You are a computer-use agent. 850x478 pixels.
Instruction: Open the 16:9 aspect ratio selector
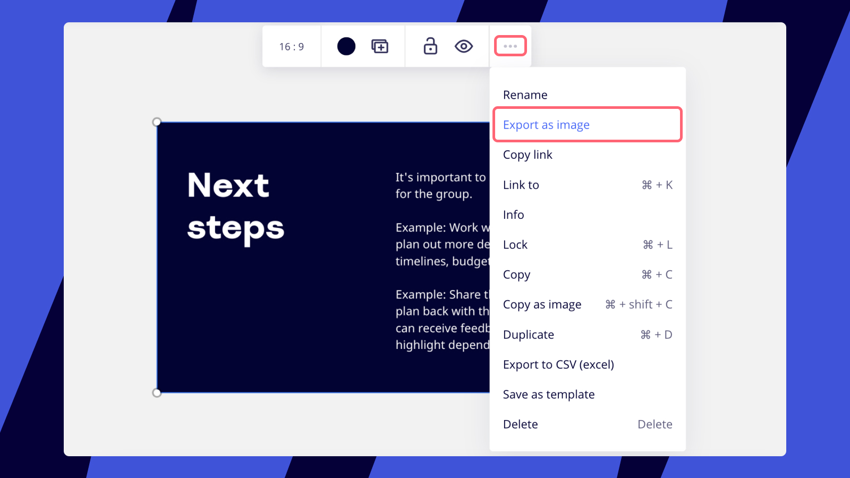(292, 47)
